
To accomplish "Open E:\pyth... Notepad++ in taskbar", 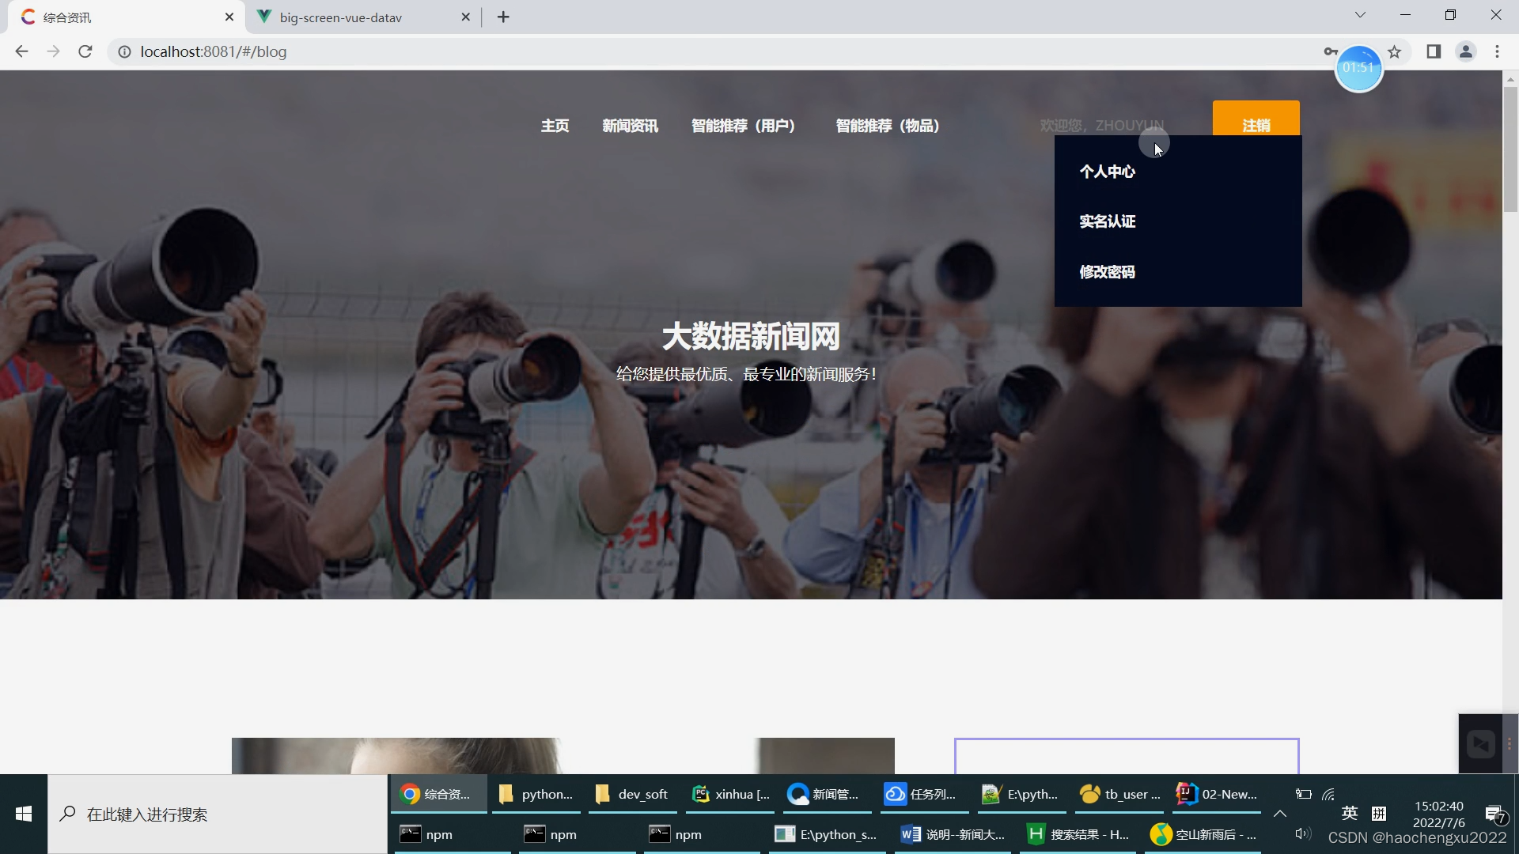I will click(x=1021, y=794).
